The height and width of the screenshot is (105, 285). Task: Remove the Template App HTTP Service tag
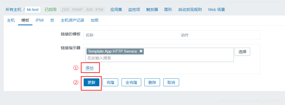(141, 51)
